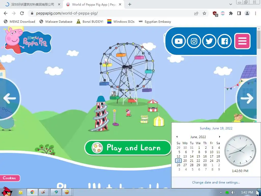This screenshot has width=261, height=196.
Task: Select June 15 in the calendar
Action: (x=198, y=156)
